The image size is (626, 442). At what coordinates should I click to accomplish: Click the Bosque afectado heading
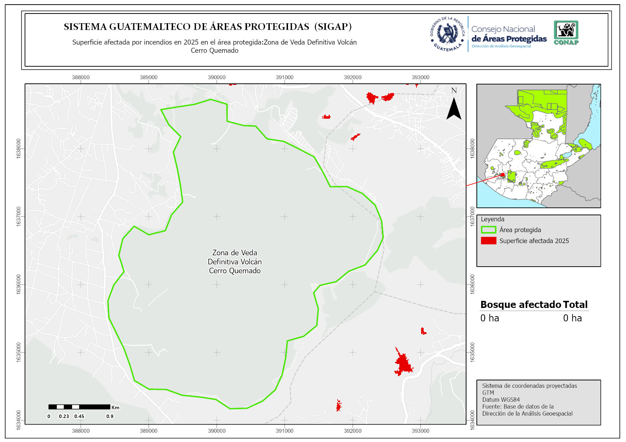tap(521, 304)
